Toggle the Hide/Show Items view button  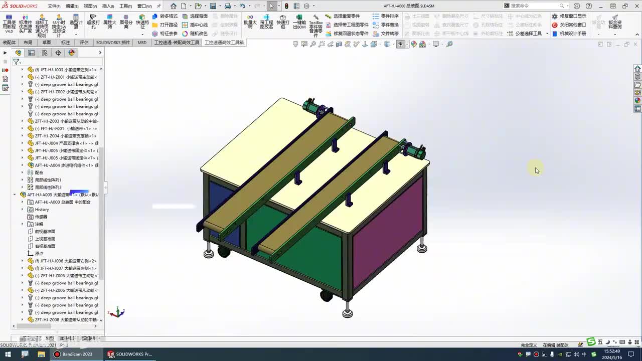(x=400, y=44)
